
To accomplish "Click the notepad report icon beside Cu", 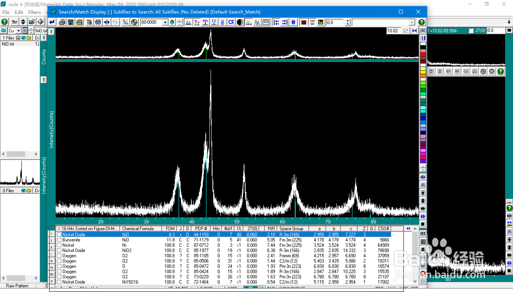I will point(25,31).
